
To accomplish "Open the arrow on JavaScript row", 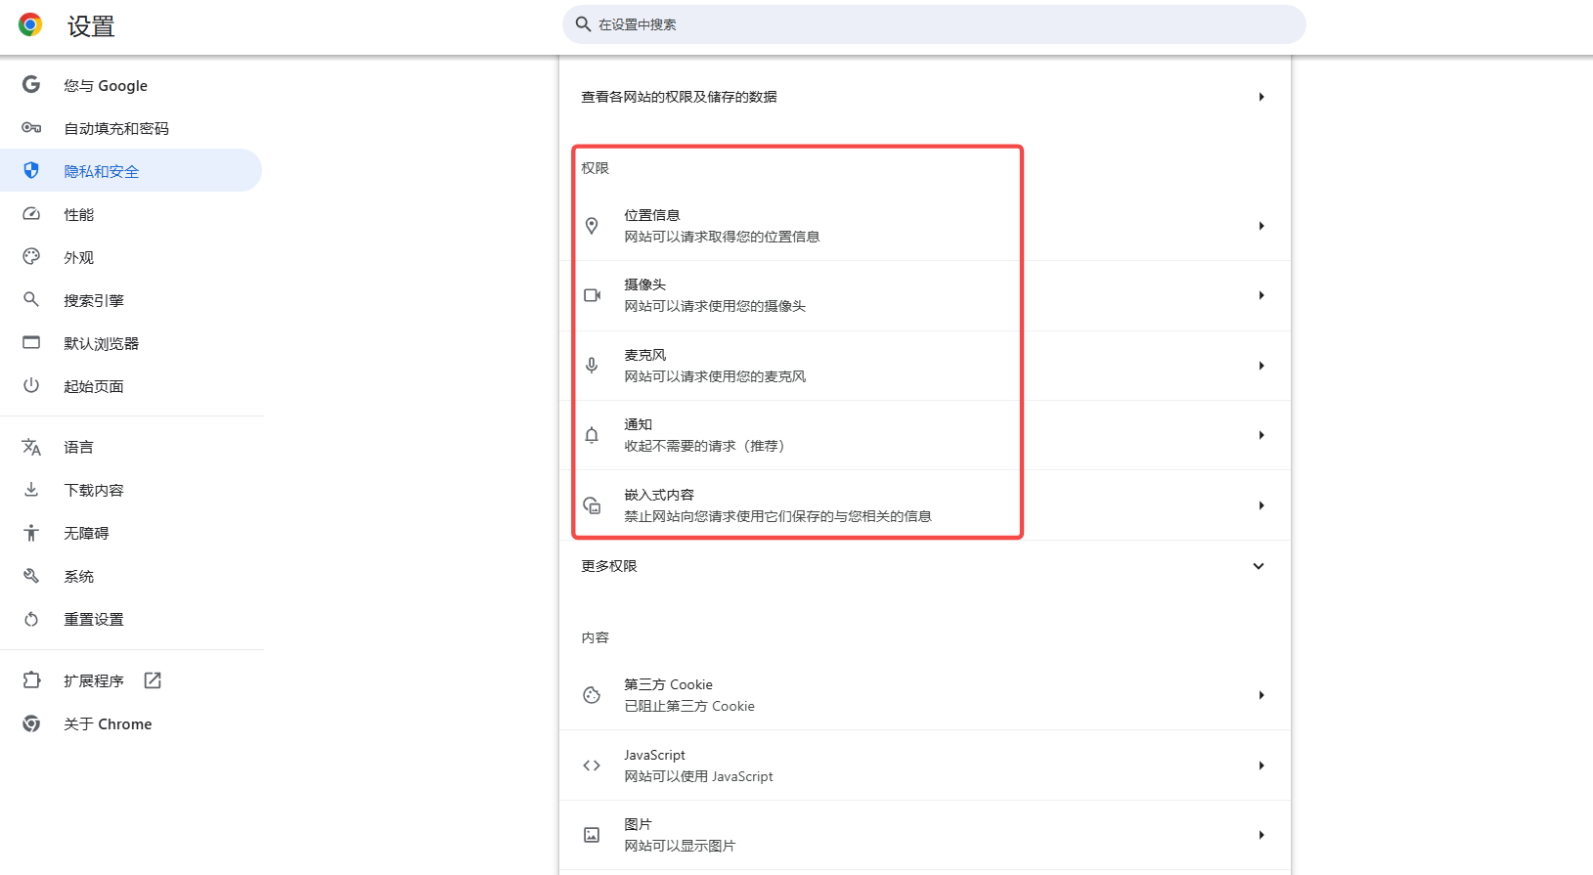I will [1261, 766].
